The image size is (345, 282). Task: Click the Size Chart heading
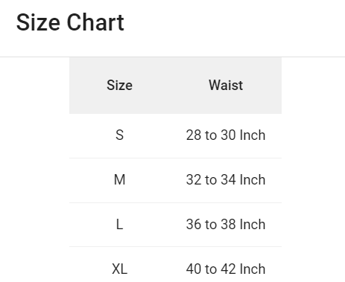(x=70, y=22)
